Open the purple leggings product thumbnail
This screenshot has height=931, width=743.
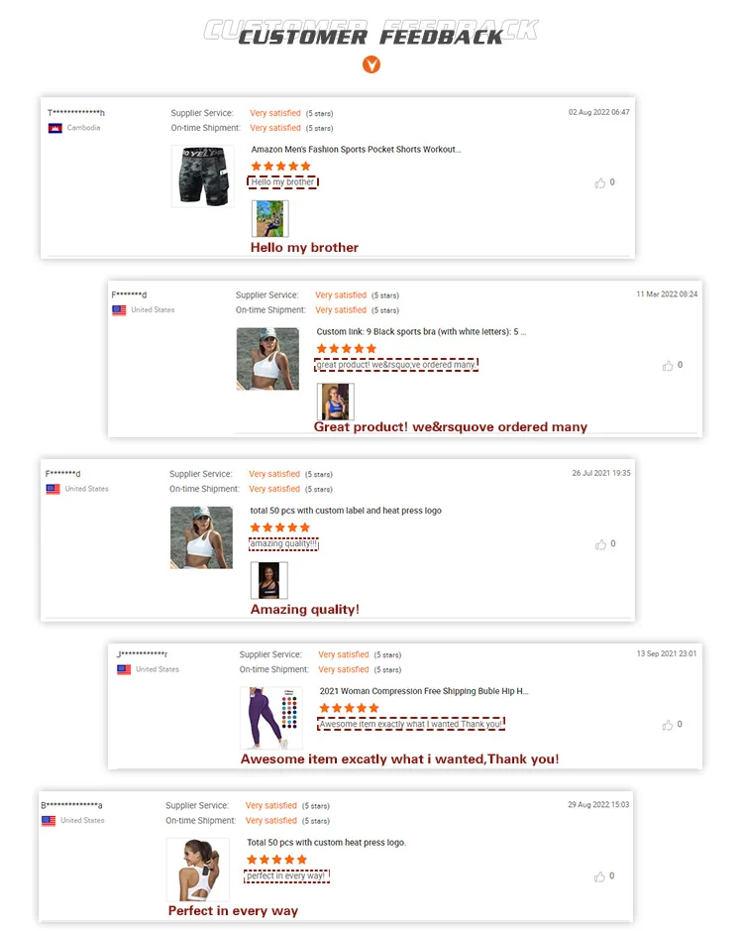click(x=271, y=717)
